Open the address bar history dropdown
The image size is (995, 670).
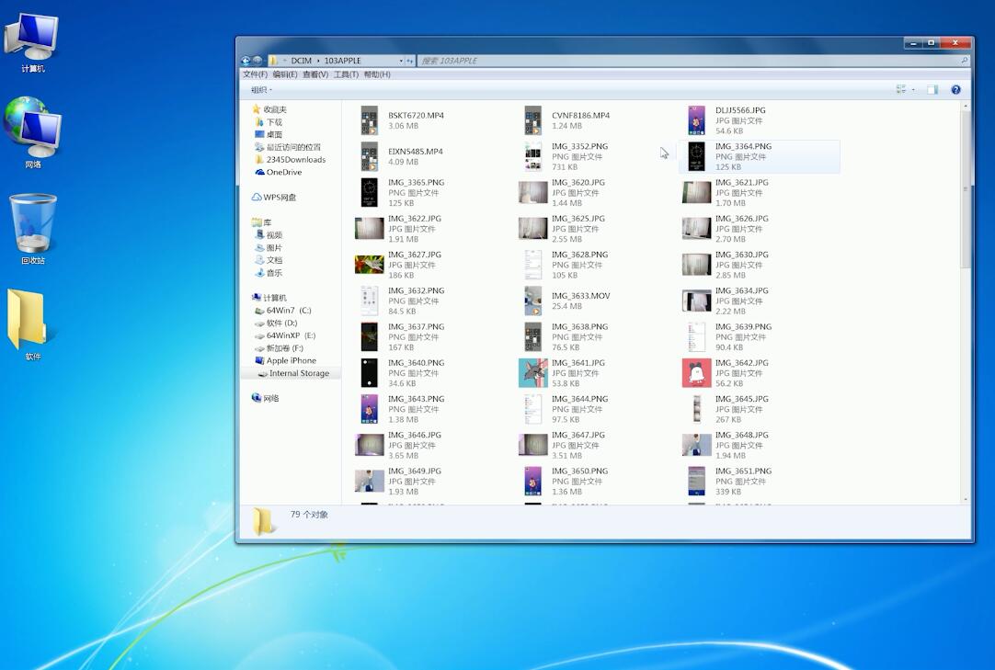401,61
